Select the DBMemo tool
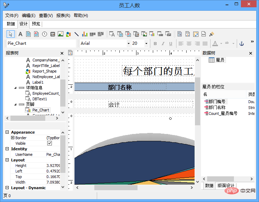Viewport: 259px width, 202px height. coord(120,34)
